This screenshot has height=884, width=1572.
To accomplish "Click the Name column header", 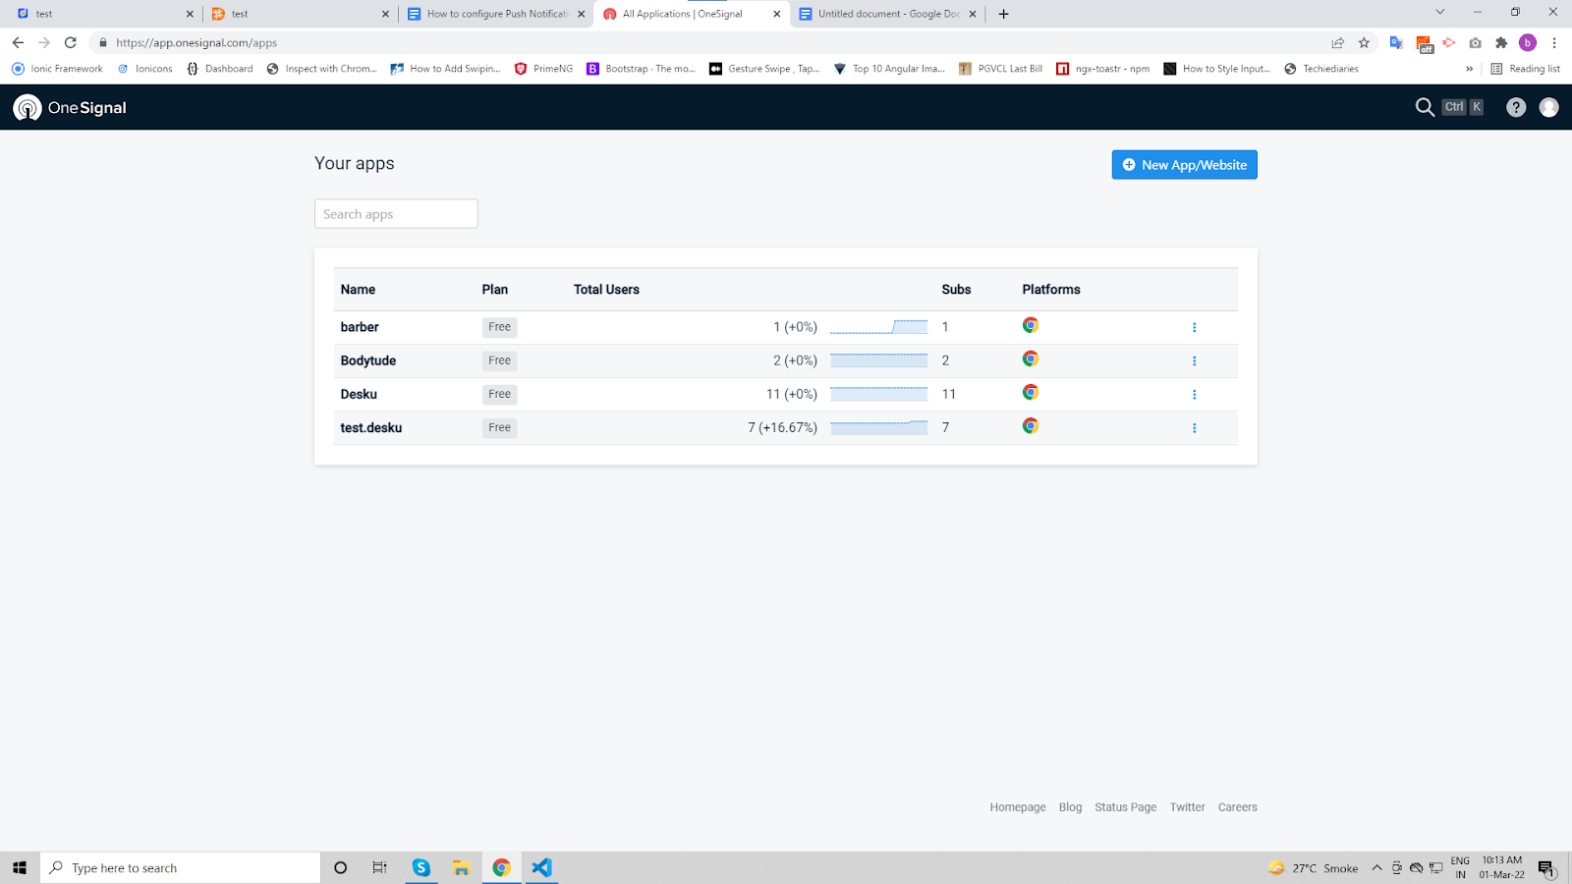I will point(358,289).
